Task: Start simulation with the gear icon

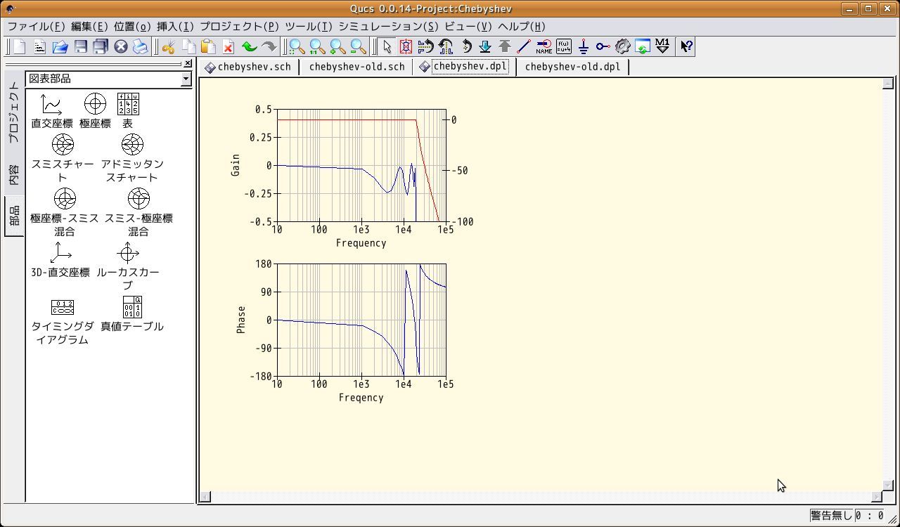Action: (622, 46)
